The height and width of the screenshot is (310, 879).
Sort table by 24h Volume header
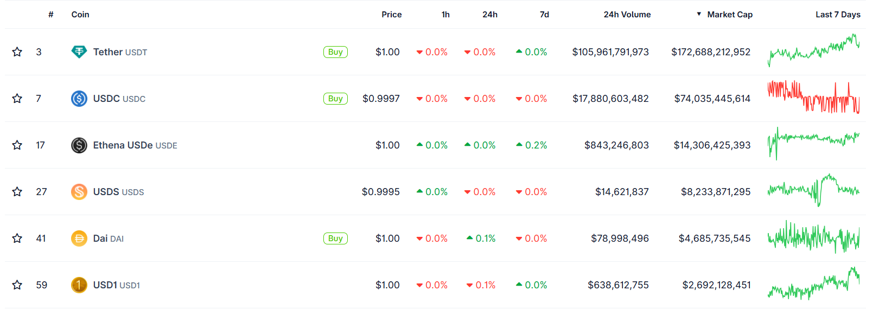click(627, 15)
